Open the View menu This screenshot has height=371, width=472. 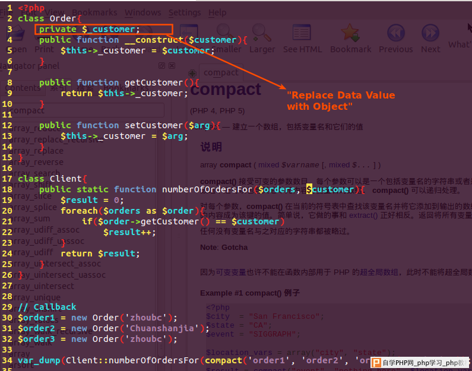point(55,12)
